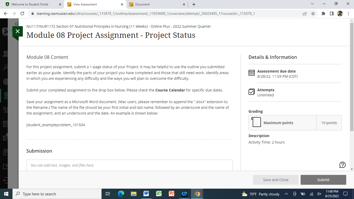Viewport: 354px width, 199px height.
Task: Expand the hidden system tray icons
Action: pos(286,194)
